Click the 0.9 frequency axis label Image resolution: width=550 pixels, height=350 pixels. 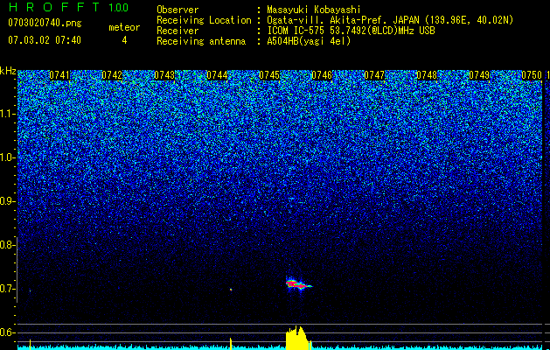pos(6,201)
